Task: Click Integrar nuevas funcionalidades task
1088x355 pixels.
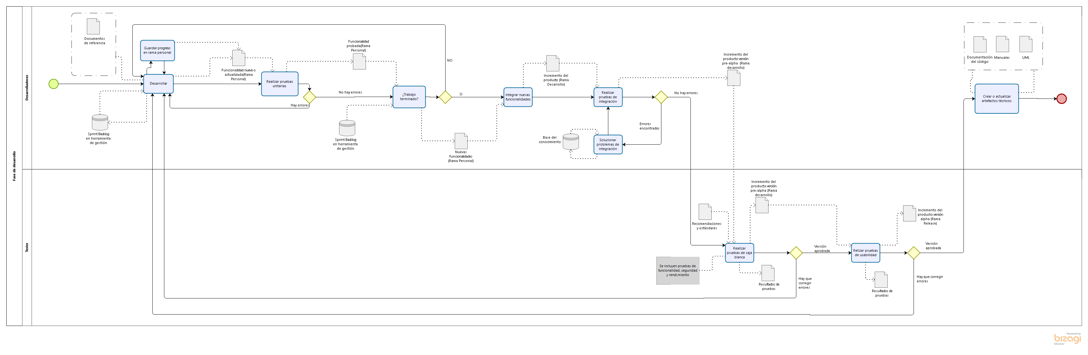Action: (x=518, y=97)
